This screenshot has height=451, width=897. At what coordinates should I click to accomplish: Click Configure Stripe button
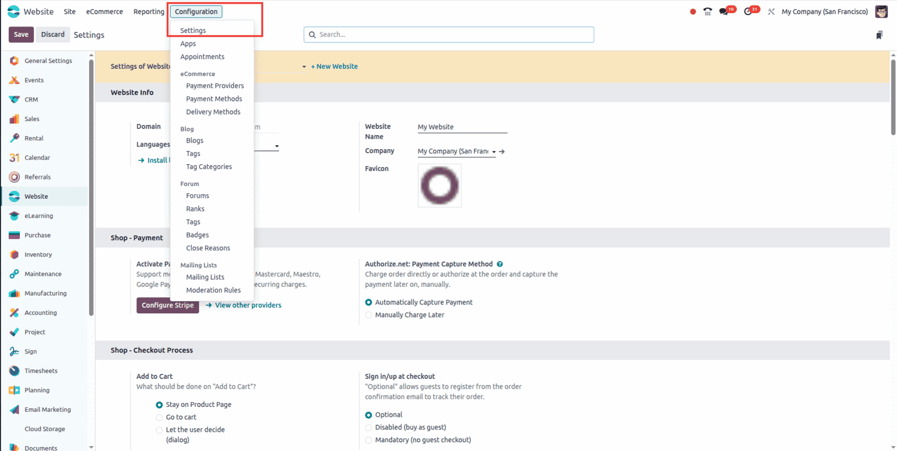coord(168,305)
